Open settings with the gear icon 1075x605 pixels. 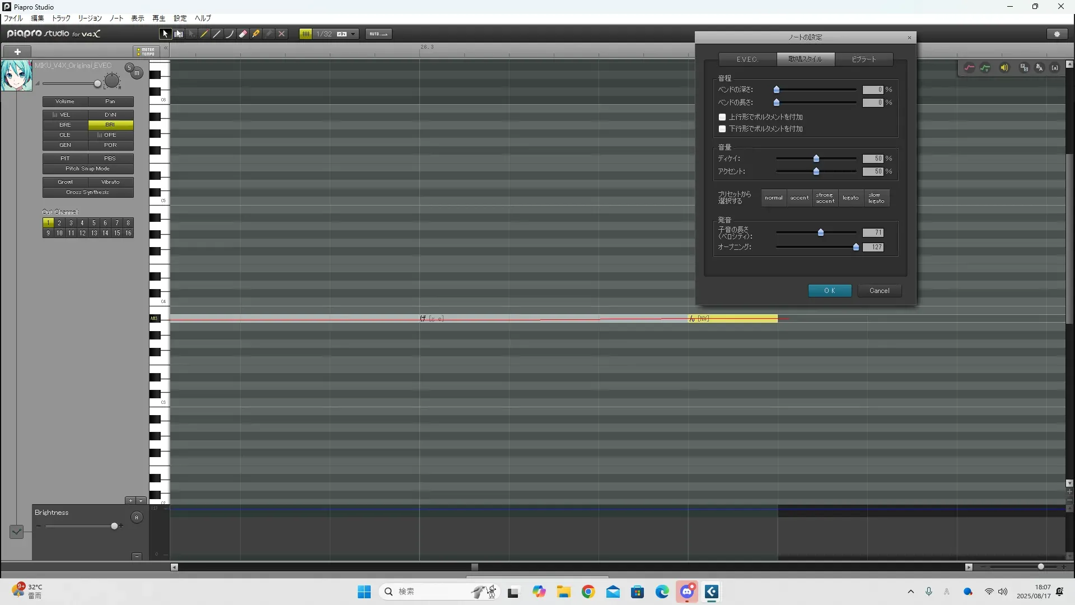pos(1057,34)
